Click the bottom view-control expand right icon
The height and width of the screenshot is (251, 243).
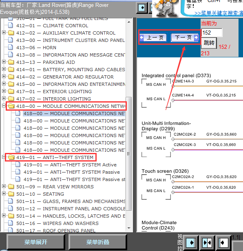click(190, 242)
